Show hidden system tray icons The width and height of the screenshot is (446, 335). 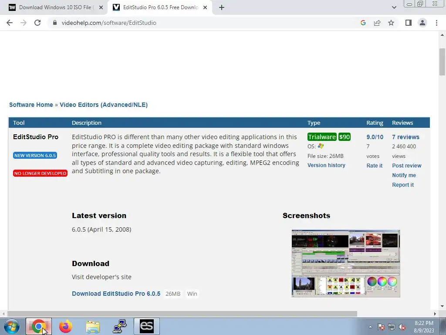click(x=370, y=327)
